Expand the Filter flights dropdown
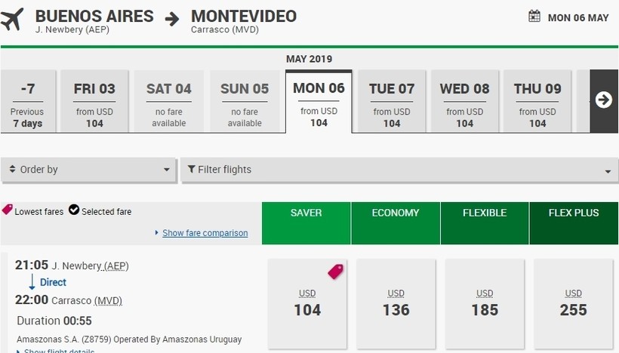 click(399, 170)
